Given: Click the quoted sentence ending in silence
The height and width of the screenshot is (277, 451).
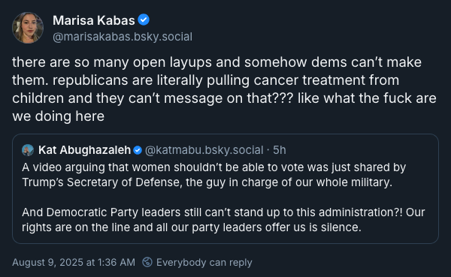Looking at the screenshot, I should (x=192, y=227).
